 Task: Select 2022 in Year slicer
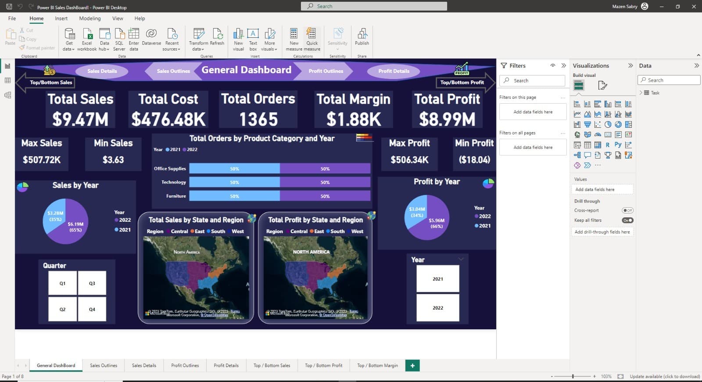coord(438,308)
